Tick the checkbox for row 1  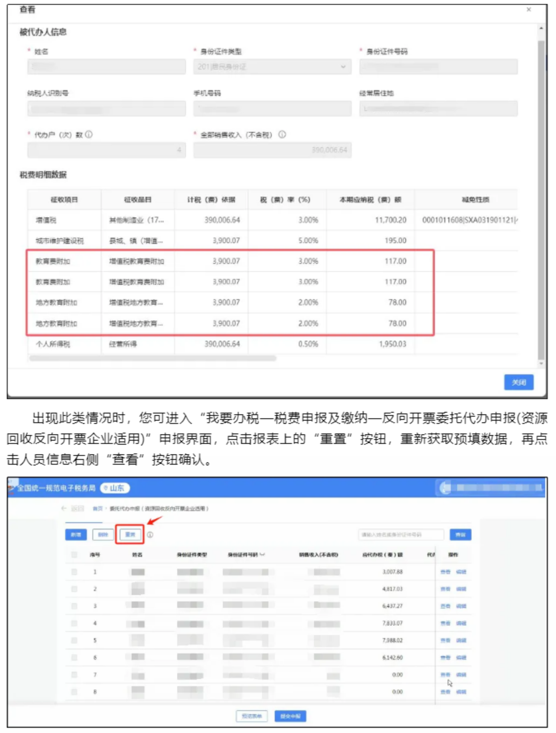[x=74, y=572]
